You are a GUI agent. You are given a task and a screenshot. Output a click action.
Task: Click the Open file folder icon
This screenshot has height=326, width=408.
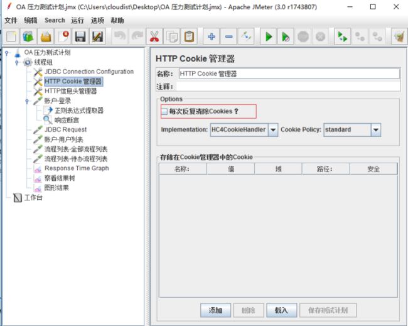(x=46, y=36)
